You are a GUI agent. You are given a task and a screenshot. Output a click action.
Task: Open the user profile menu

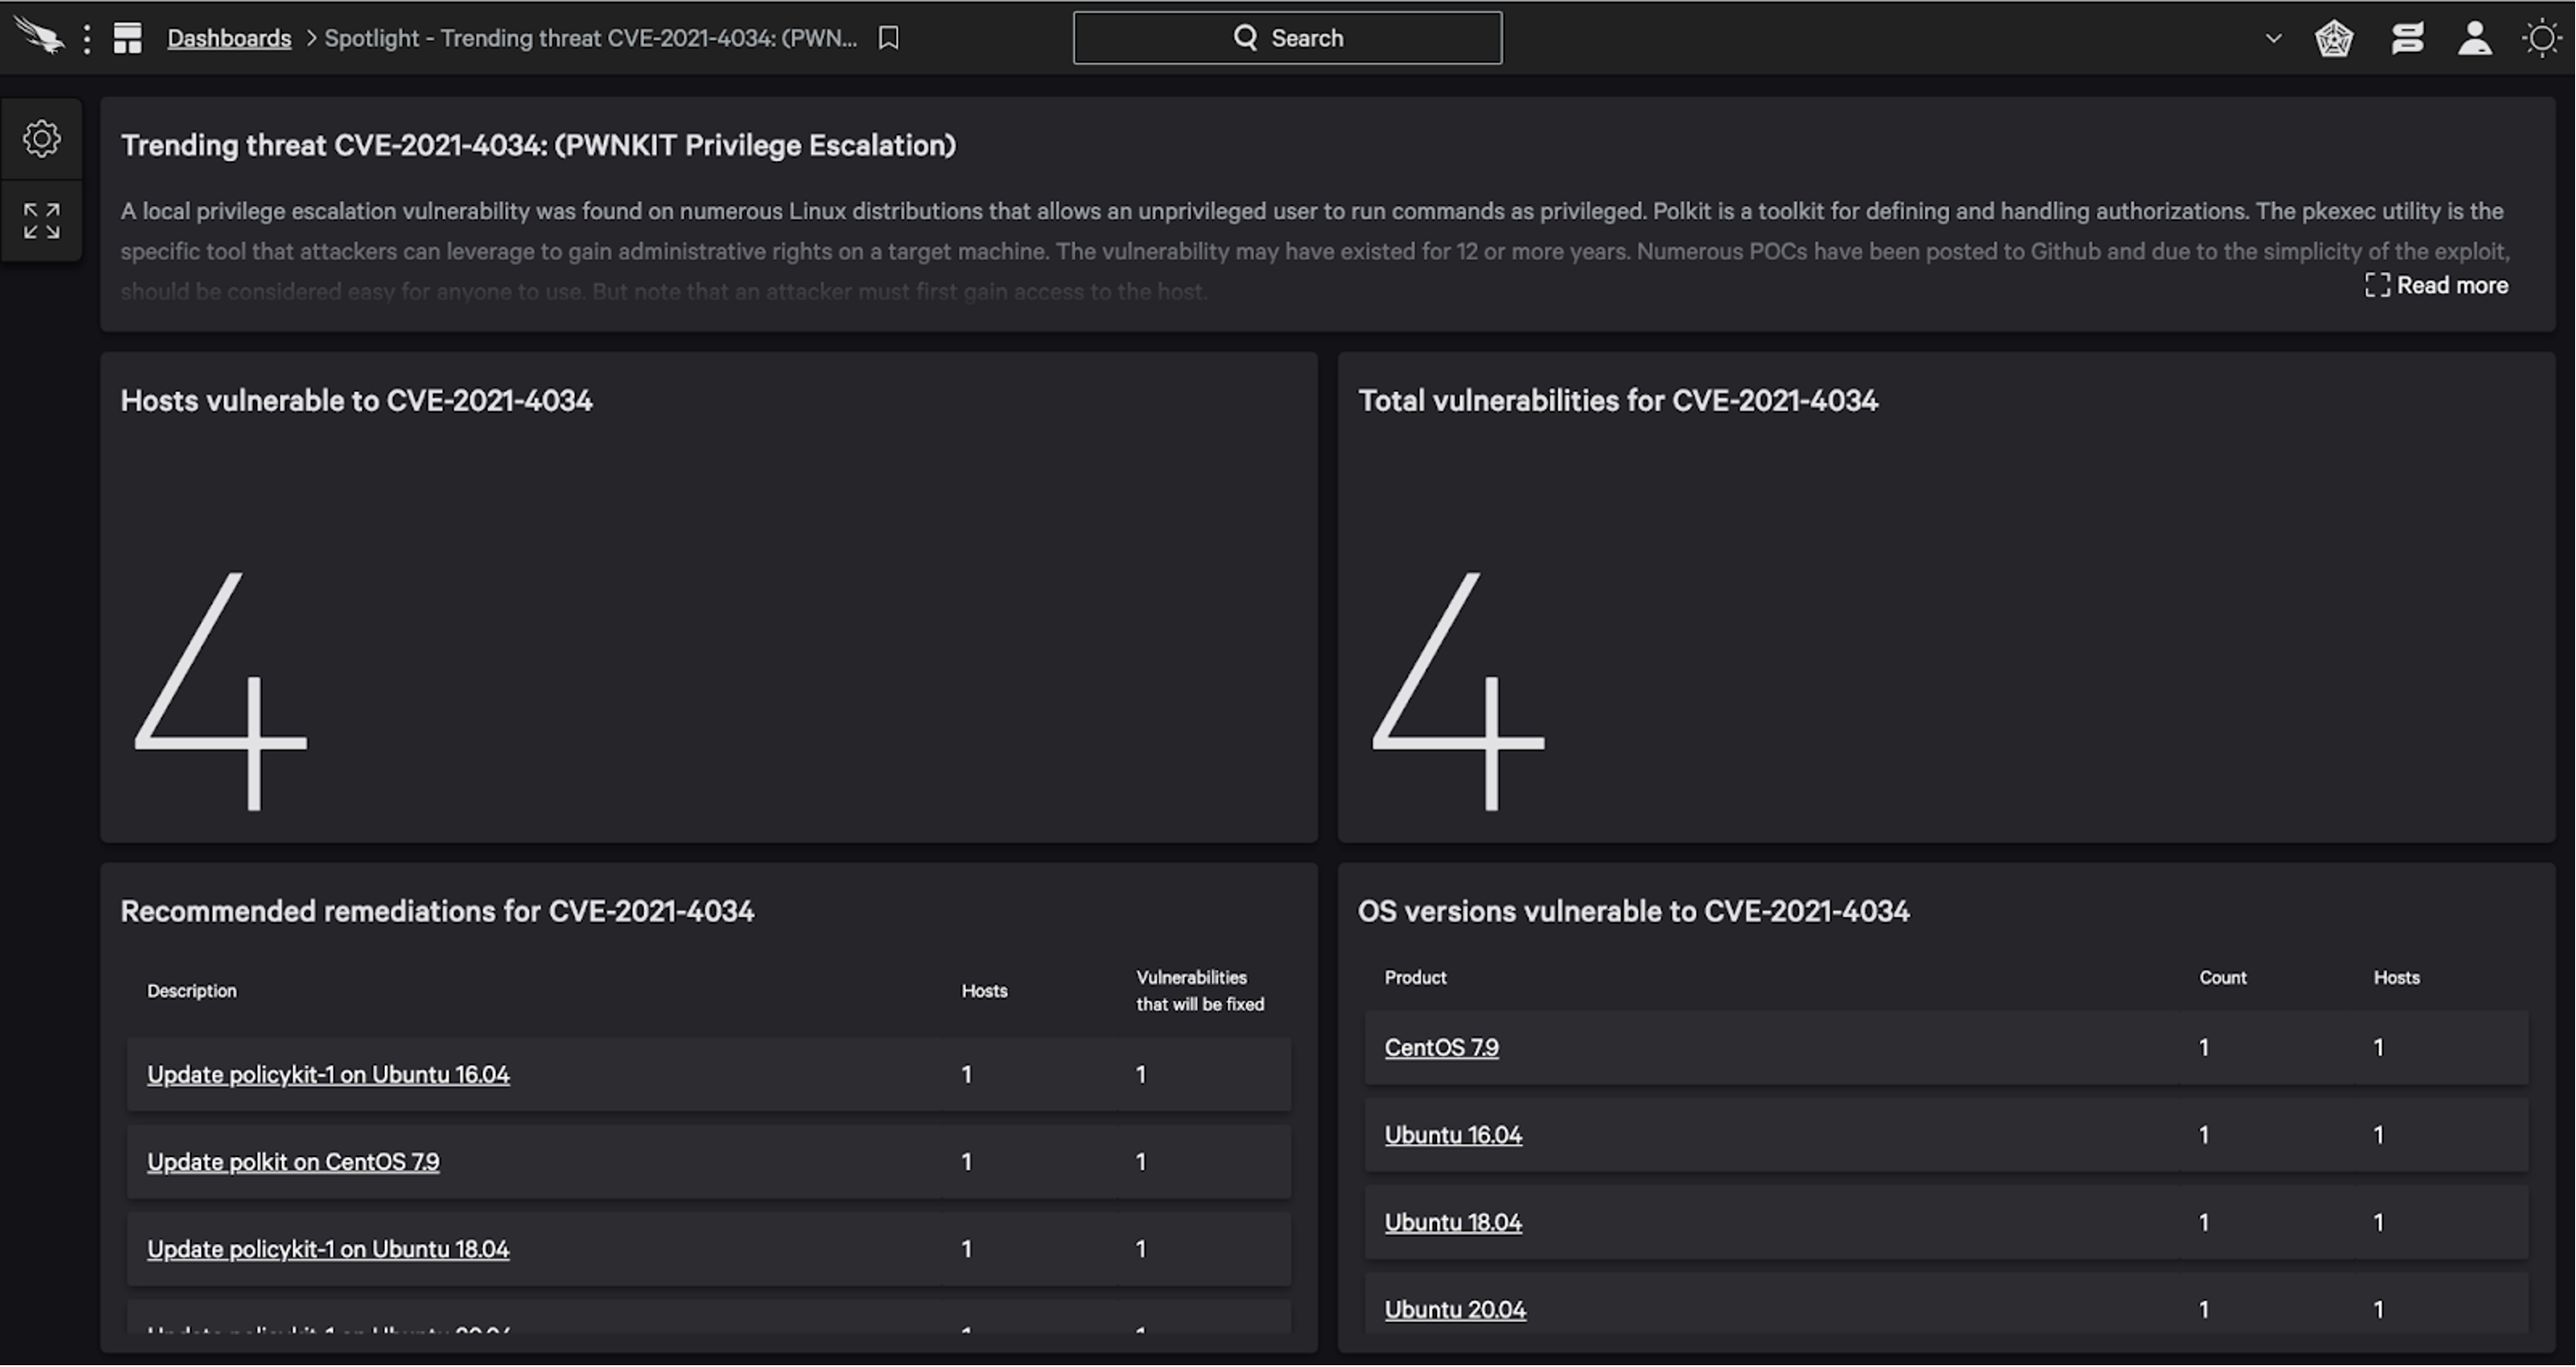click(x=2475, y=38)
